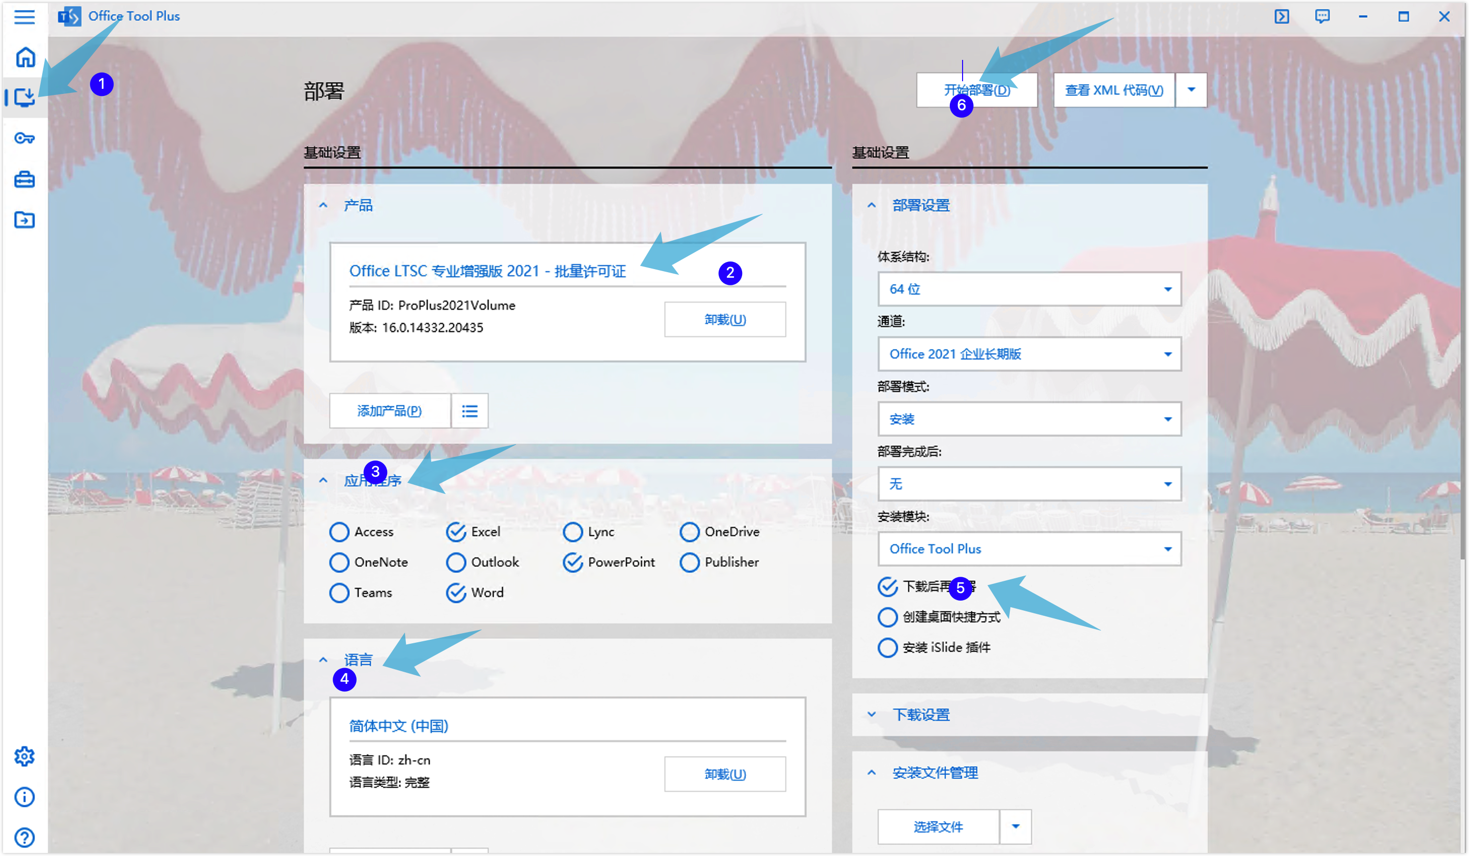Viewport: 1469px width, 856px height.
Task: Open the 体系结构 64 位 dropdown
Action: (1029, 289)
